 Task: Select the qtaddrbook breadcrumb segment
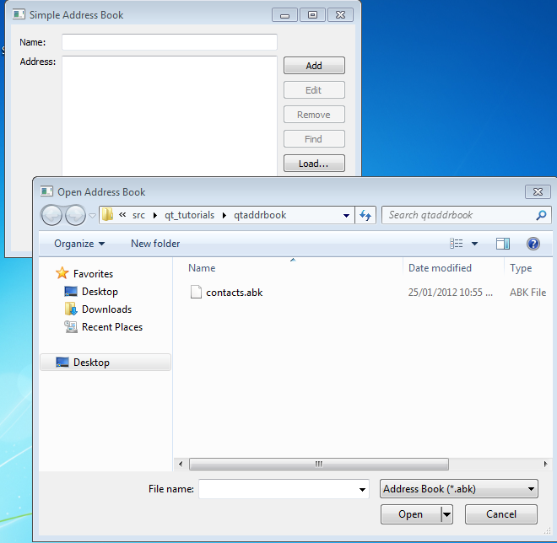coord(260,215)
